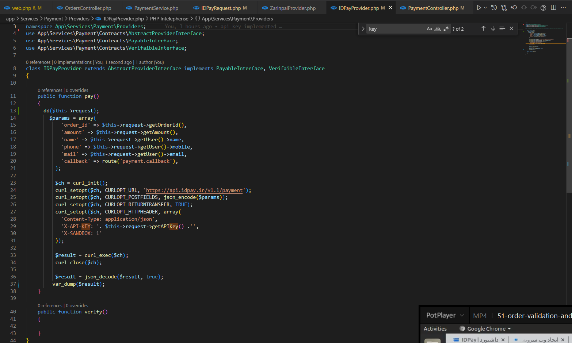Screen dimensions: 572x343
Task: Close the find widget
Action: point(511,28)
